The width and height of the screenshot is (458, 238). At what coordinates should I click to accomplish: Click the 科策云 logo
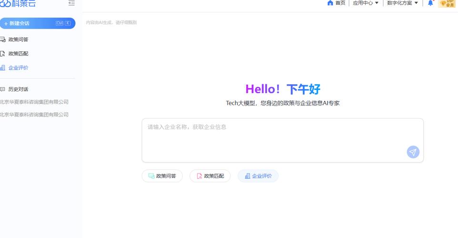coord(18,3)
